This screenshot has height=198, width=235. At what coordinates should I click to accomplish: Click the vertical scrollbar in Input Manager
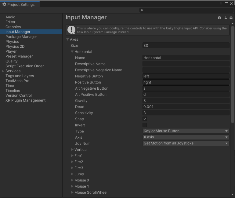[x=233, y=73]
